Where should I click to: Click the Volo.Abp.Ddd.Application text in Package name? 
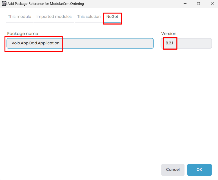click(35, 43)
